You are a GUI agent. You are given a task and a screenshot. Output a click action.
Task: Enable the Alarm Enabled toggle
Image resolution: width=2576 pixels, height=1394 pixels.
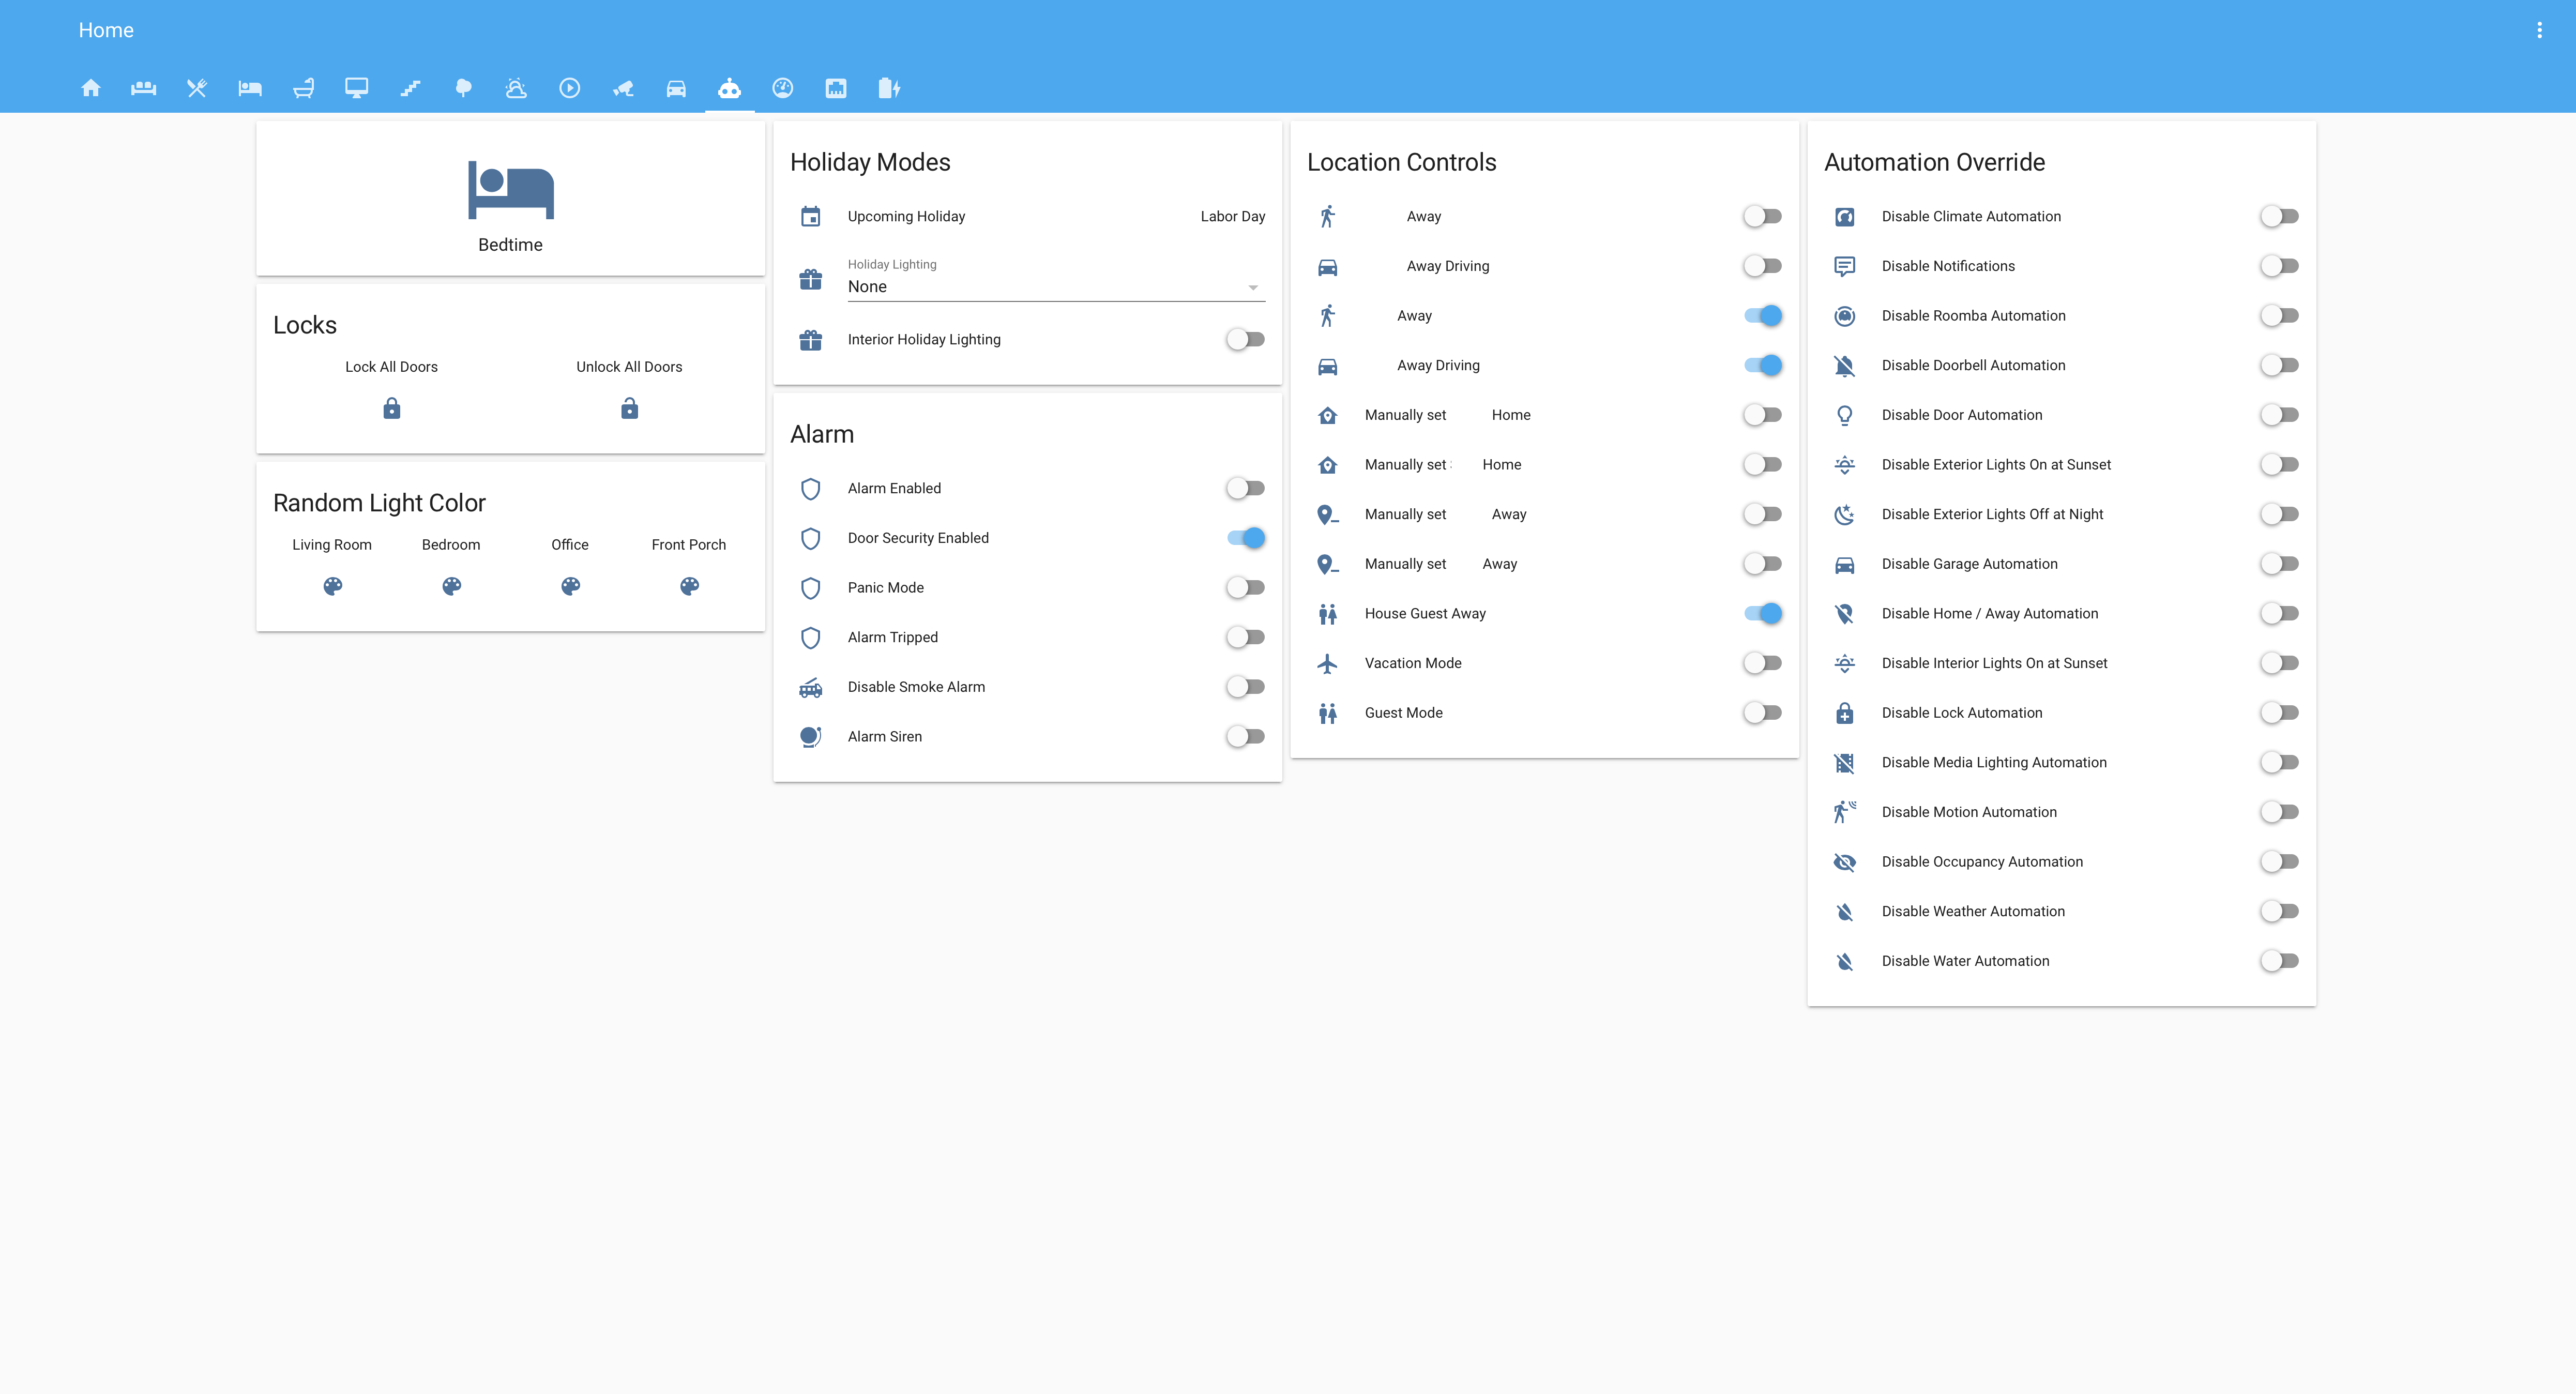(x=1245, y=488)
